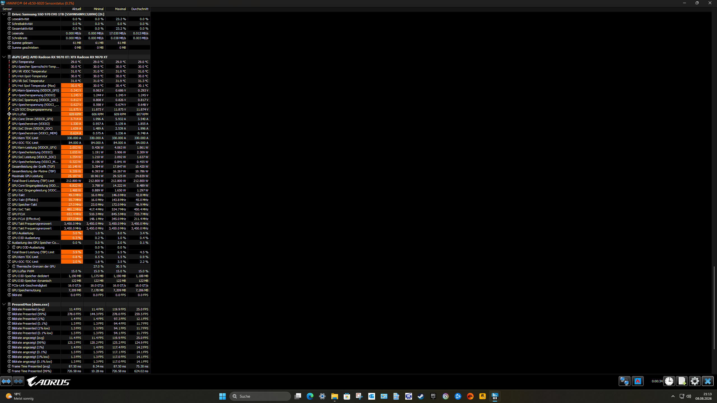Open the volume icon in system tray
The width and height of the screenshot is (717, 403).
[689, 396]
